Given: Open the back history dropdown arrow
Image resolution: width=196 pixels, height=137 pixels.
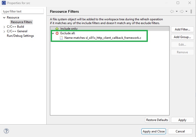Looking at the screenshot, I should (177, 12).
